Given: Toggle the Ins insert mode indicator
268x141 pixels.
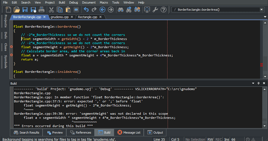Looking at the screenshot, I should pyautogui.click(x=226, y=139).
